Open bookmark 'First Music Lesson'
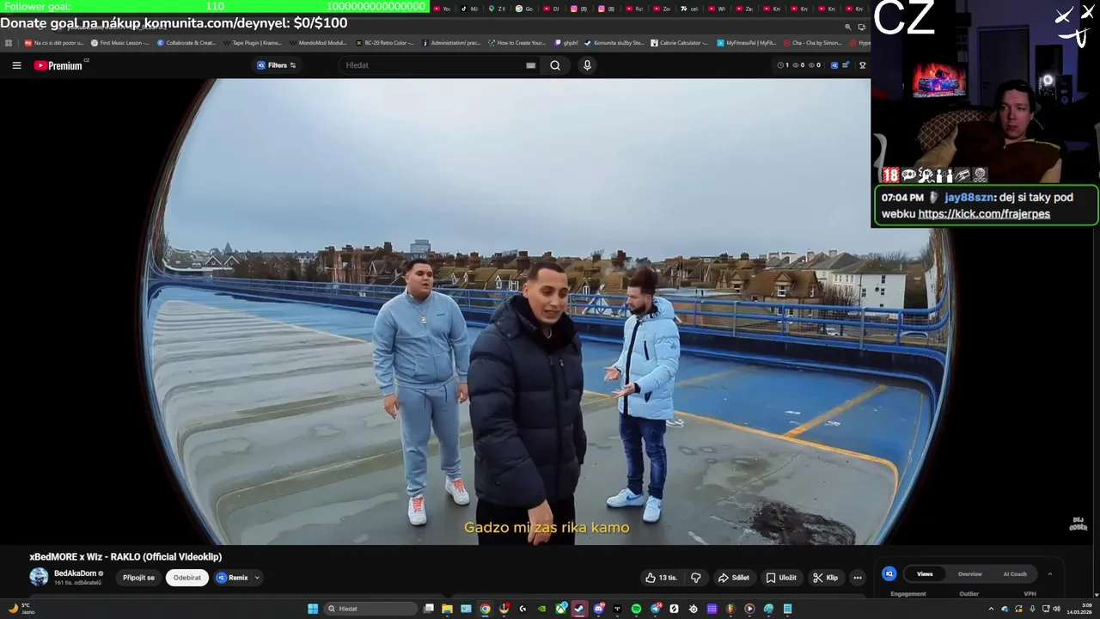Viewport: 1100px width, 619px height. [119, 42]
